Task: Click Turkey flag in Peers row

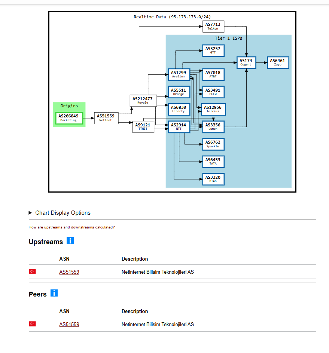Action: (33, 324)
